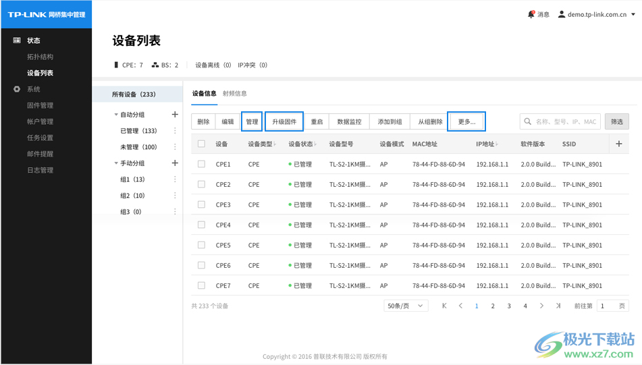Viewport: 642px width, 365px height.
Task: Open 帐户管理 in the sidebar
Action: 40,121
